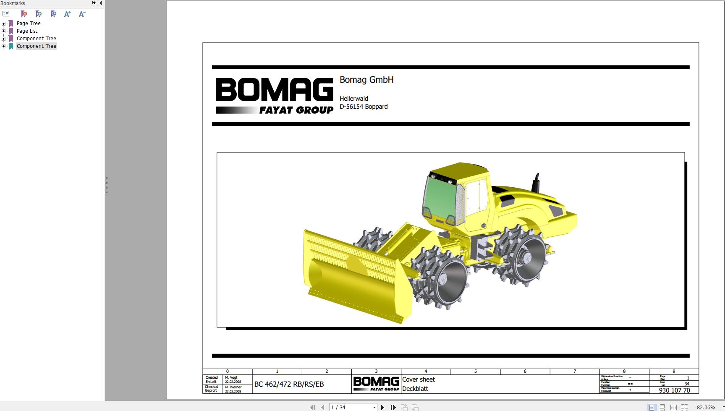Screen dimensions: 725x411
Task: Click the 'Deckblatt' text
Action: point(415,389)
